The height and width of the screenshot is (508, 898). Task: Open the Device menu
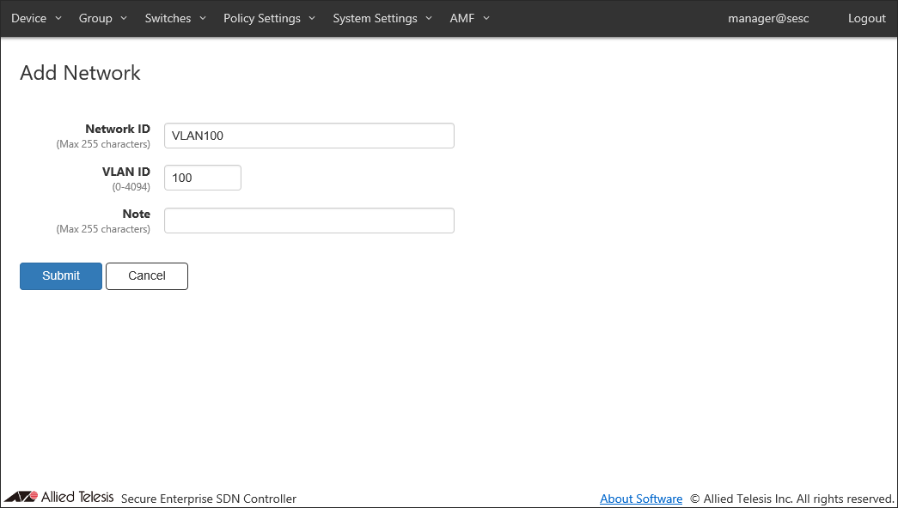(x=29, y=18)
